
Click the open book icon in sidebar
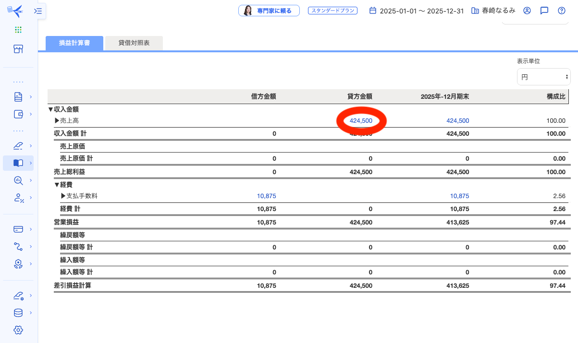(x=18, y=163)
